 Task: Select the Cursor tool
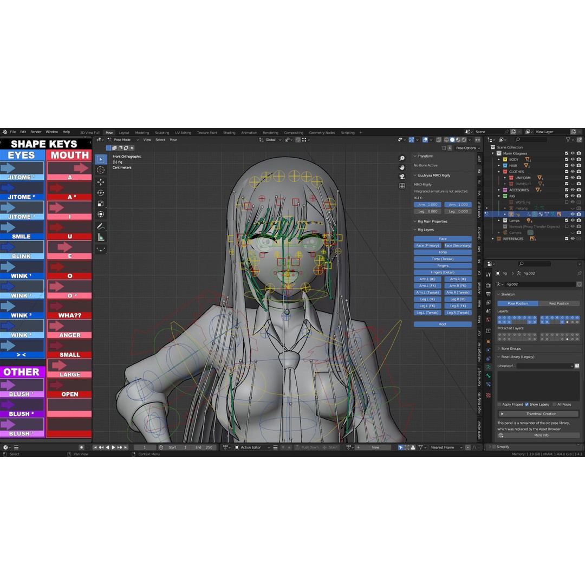click(x=101, y=170)
